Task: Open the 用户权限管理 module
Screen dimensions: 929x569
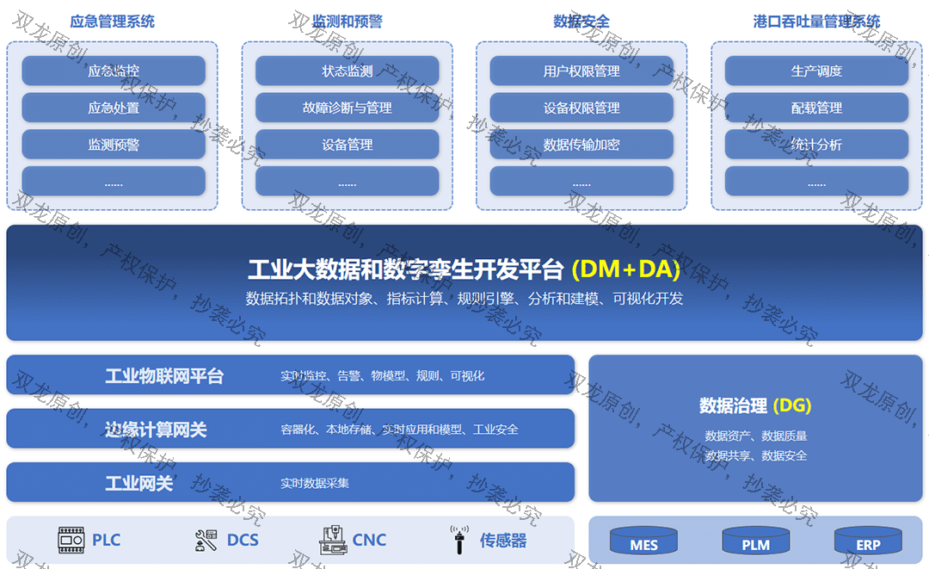Action: [x=581, y=71]
